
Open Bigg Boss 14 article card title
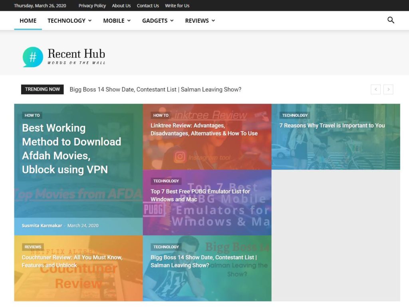coord(203,261)
